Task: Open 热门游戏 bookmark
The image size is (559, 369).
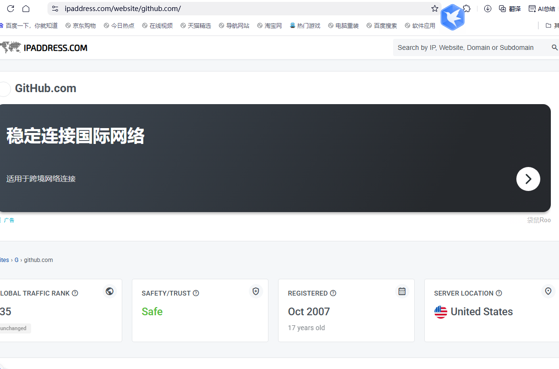Action: (305, 26)
